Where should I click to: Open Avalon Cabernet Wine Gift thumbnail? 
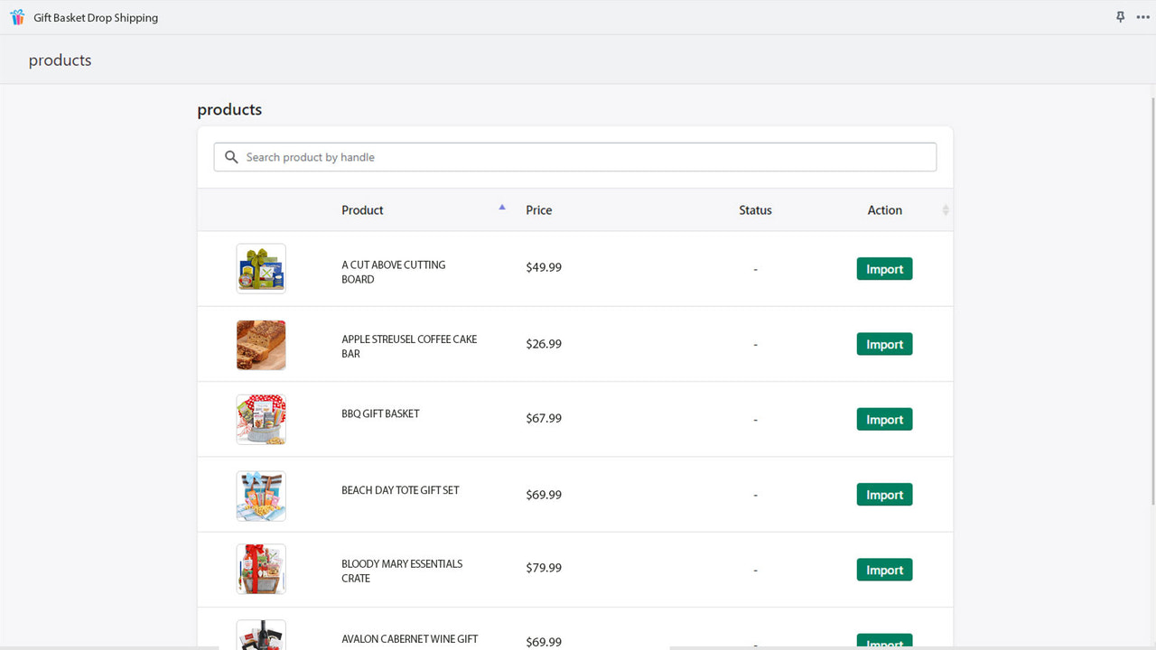[x=261, y=635]
